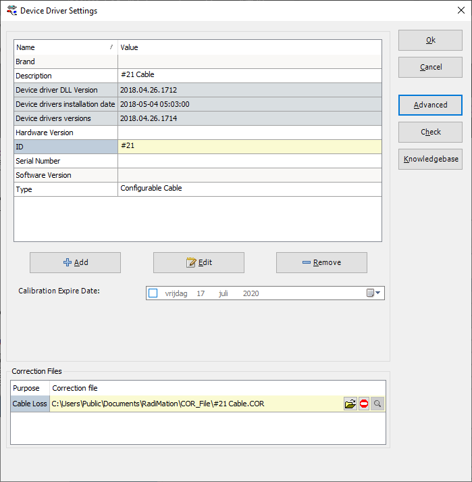Click the Cancel button

430,67
